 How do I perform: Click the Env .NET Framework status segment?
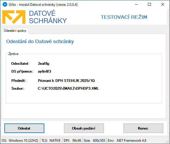click(127, 141)
